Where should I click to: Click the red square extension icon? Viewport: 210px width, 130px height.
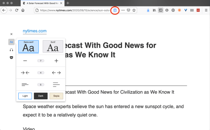click(198, 10)
